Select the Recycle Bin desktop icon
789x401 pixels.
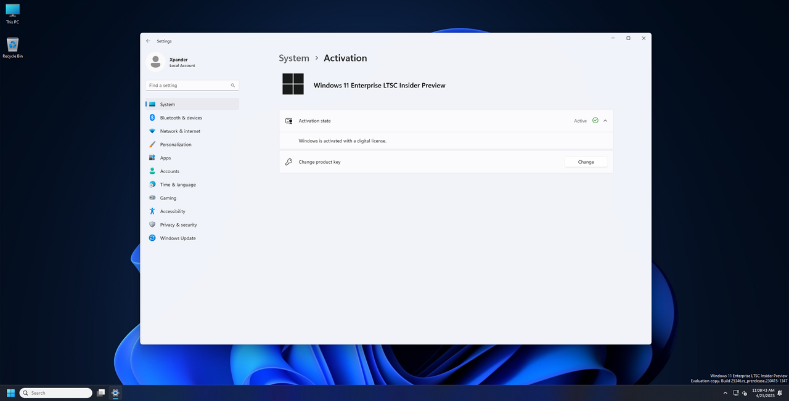pyautogui.click(x=12, y=48)
